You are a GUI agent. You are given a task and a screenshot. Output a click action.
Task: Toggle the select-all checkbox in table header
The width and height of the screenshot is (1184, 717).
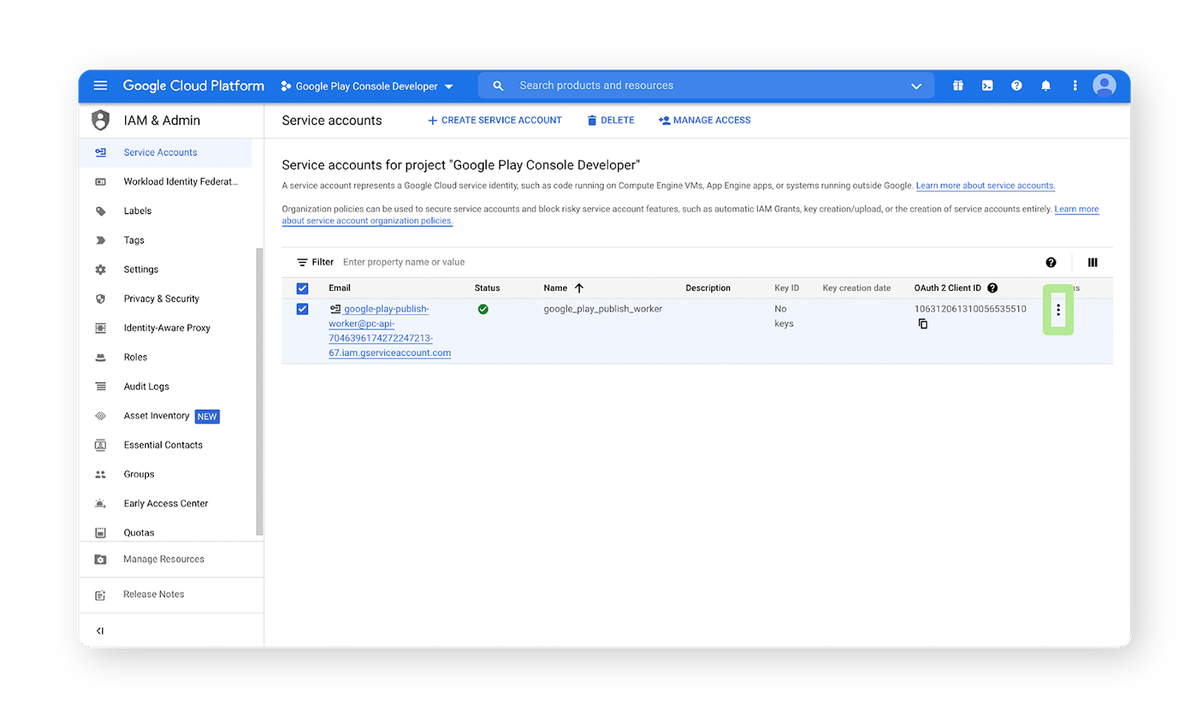pyautogui.click(x=302, y=288)
